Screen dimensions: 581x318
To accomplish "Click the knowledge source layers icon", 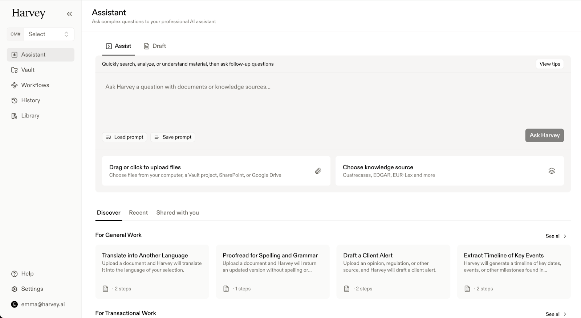I will pyautogui.click(x=551, y=171).
